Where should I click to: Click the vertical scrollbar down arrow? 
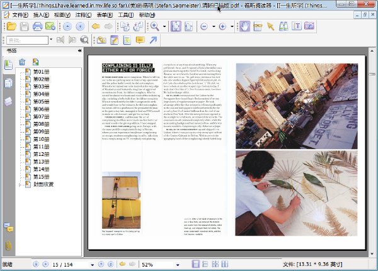[x=372, y=253]
